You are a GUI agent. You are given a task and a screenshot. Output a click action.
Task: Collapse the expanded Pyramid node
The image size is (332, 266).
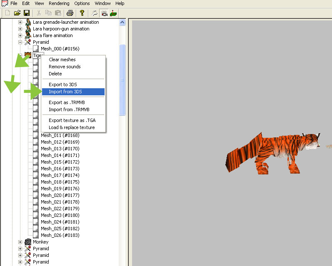click(x=20, y=42)
